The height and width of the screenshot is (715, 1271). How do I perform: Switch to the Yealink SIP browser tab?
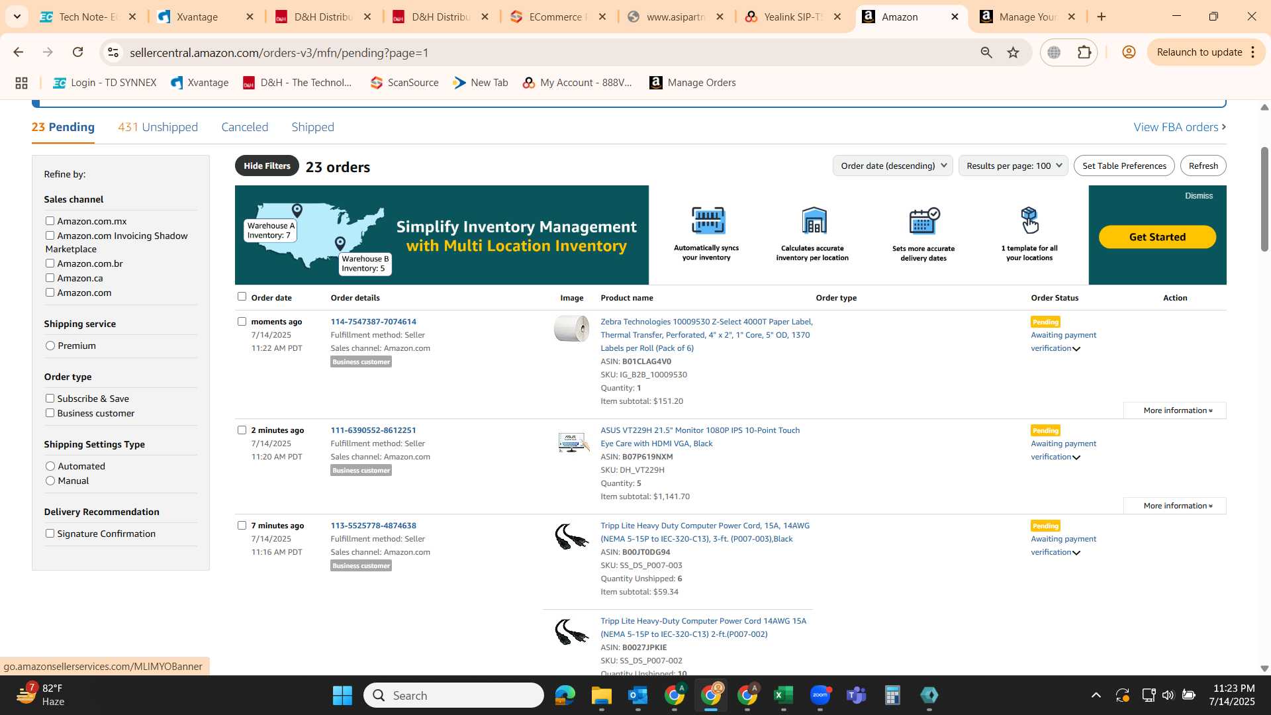pos(793,17)
